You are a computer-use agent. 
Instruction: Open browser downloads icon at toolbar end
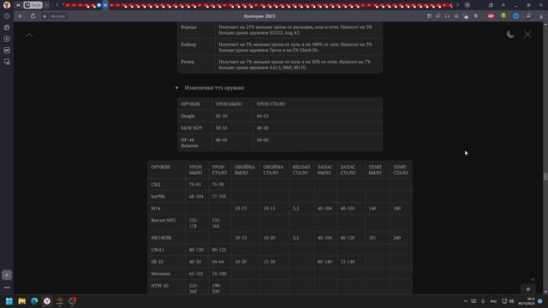541,16
